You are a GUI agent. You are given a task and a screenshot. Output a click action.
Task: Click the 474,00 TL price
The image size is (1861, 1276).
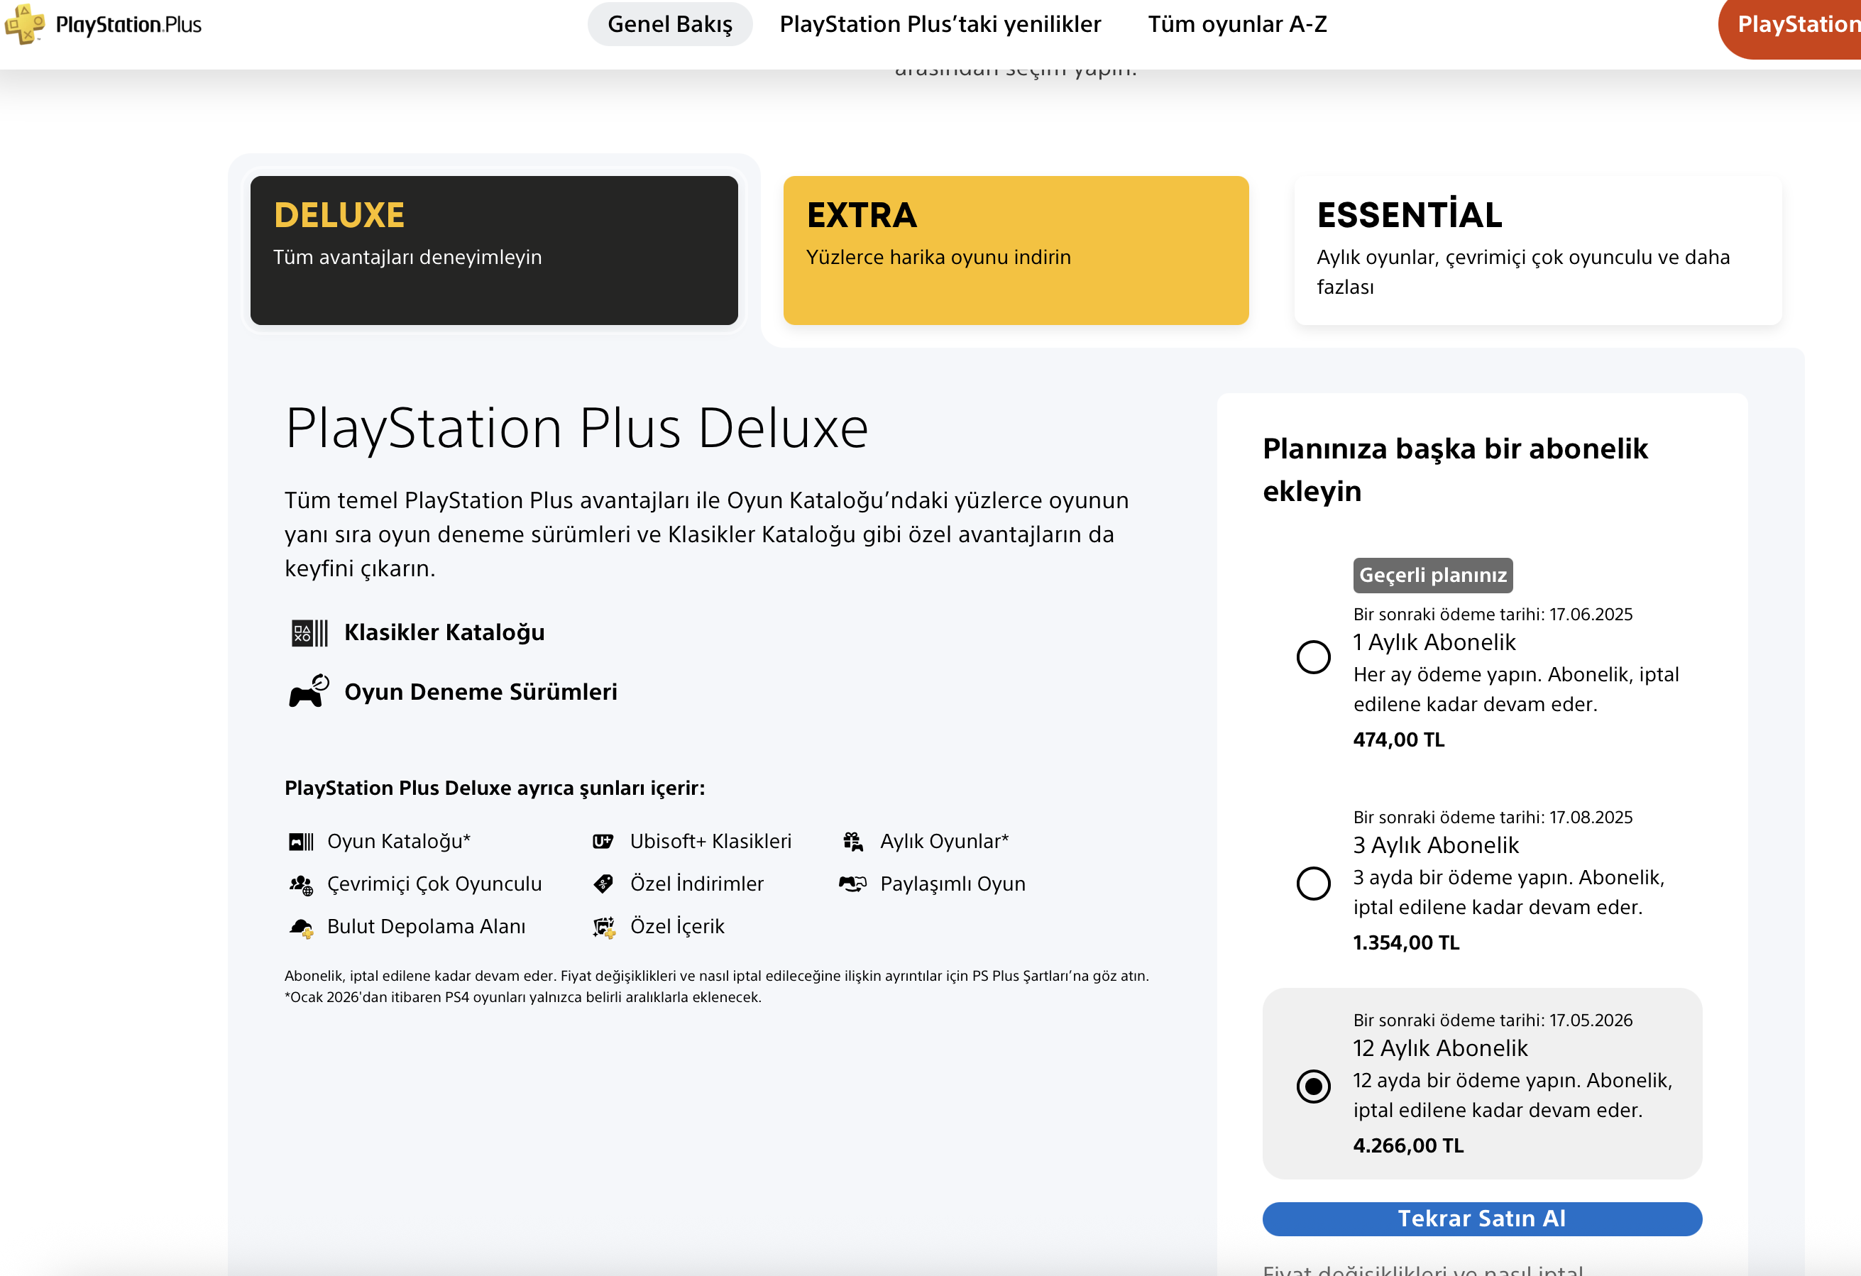coord(1399,739)
